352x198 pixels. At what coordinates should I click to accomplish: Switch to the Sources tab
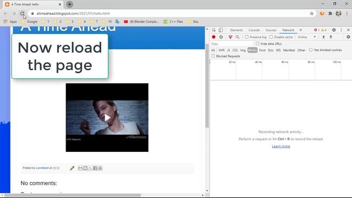[271, 30]
